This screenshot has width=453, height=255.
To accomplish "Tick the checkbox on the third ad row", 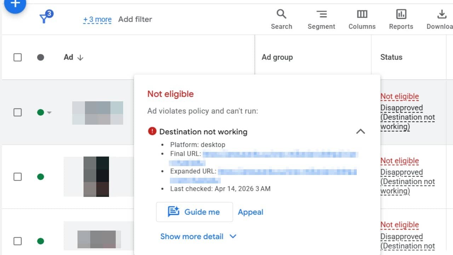I will [17, 241].
